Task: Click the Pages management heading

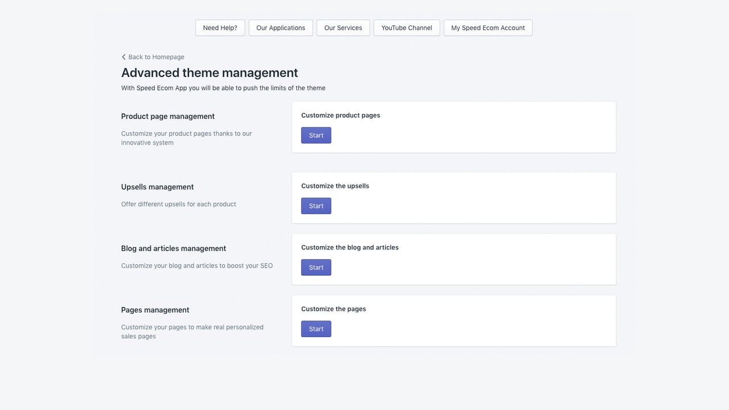Action: click(155, 310)
